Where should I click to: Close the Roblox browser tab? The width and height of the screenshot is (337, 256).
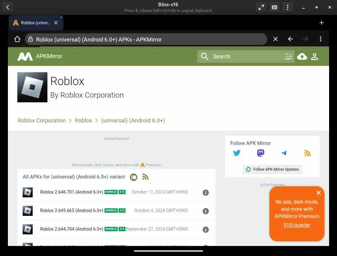(x=56, y=23)
